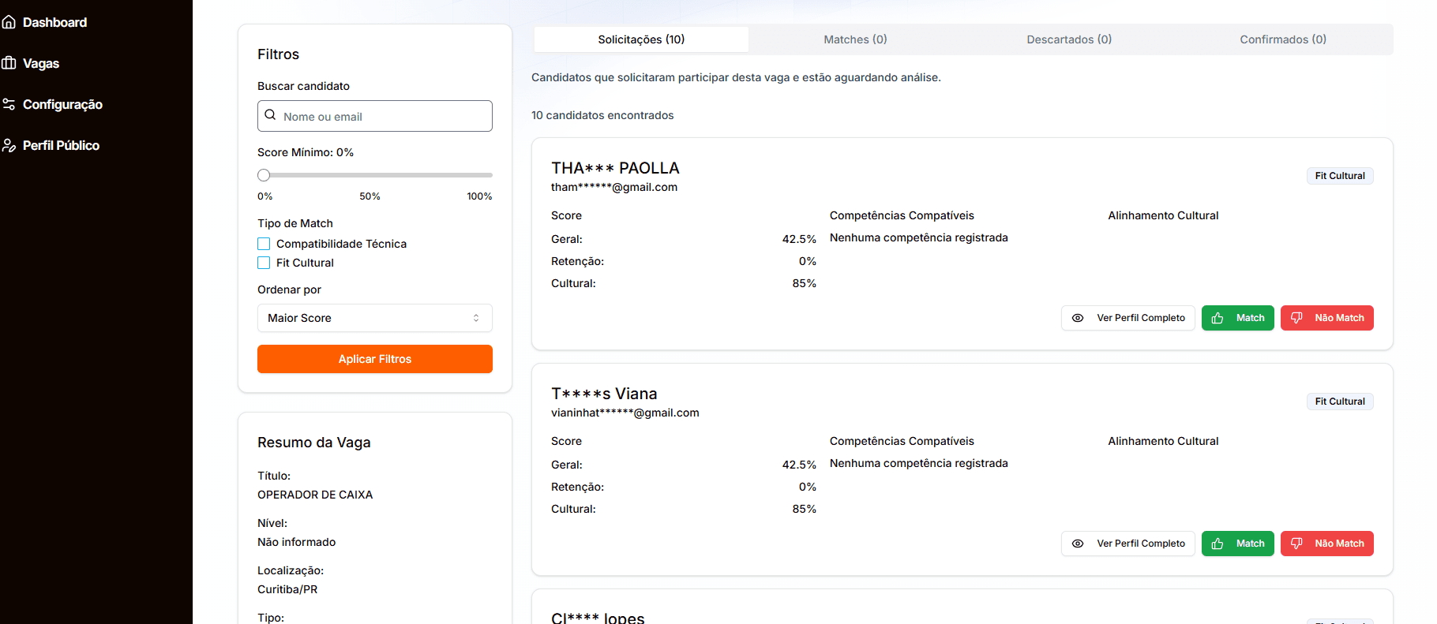
Task: Click the Vagas briefcase icon
Action: 9,63
